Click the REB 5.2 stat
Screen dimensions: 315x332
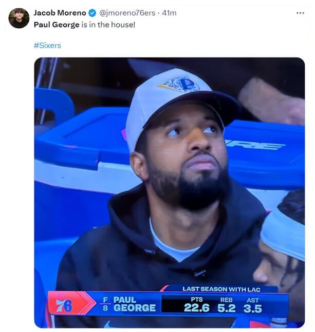click(x=226, y=305)
